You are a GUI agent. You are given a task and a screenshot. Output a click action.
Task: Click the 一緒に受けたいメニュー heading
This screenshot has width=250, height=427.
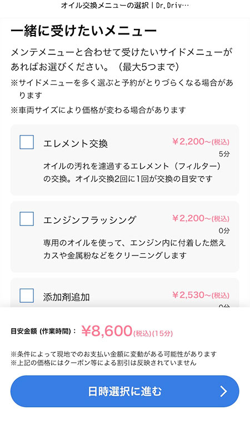83,31
